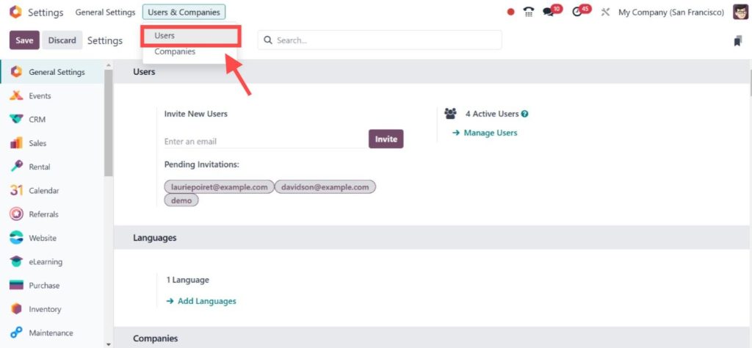
Task: Click the Settings app title
Action: tap(46, 12)
